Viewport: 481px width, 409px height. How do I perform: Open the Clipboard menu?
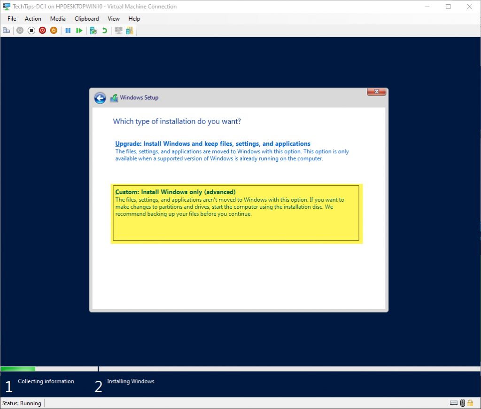(x=86, y=19)
